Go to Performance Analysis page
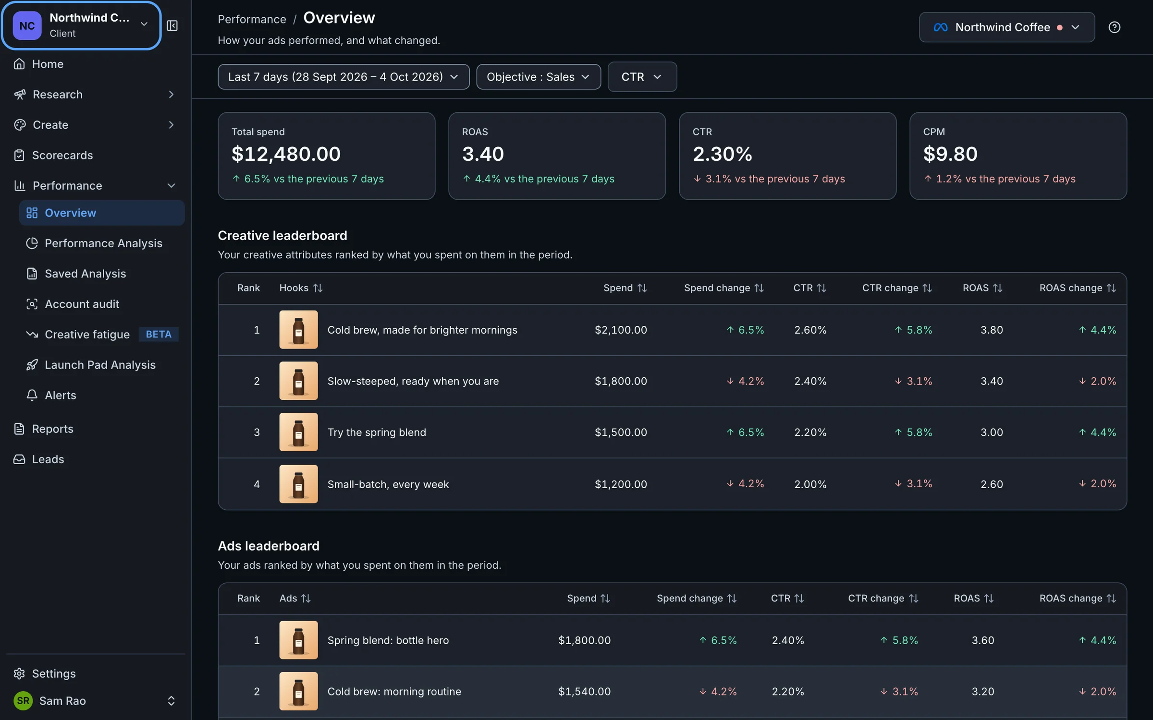Screen dimensions: 1153x720 point(102,243)
